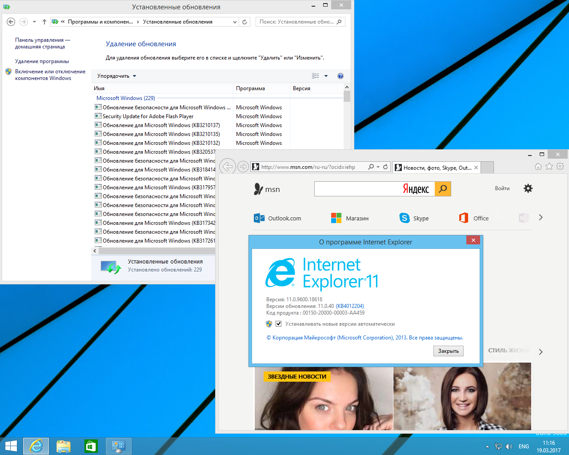
Task: Open the KB4012204 update link
Action: pyautogui.click(x=350, y=306)
